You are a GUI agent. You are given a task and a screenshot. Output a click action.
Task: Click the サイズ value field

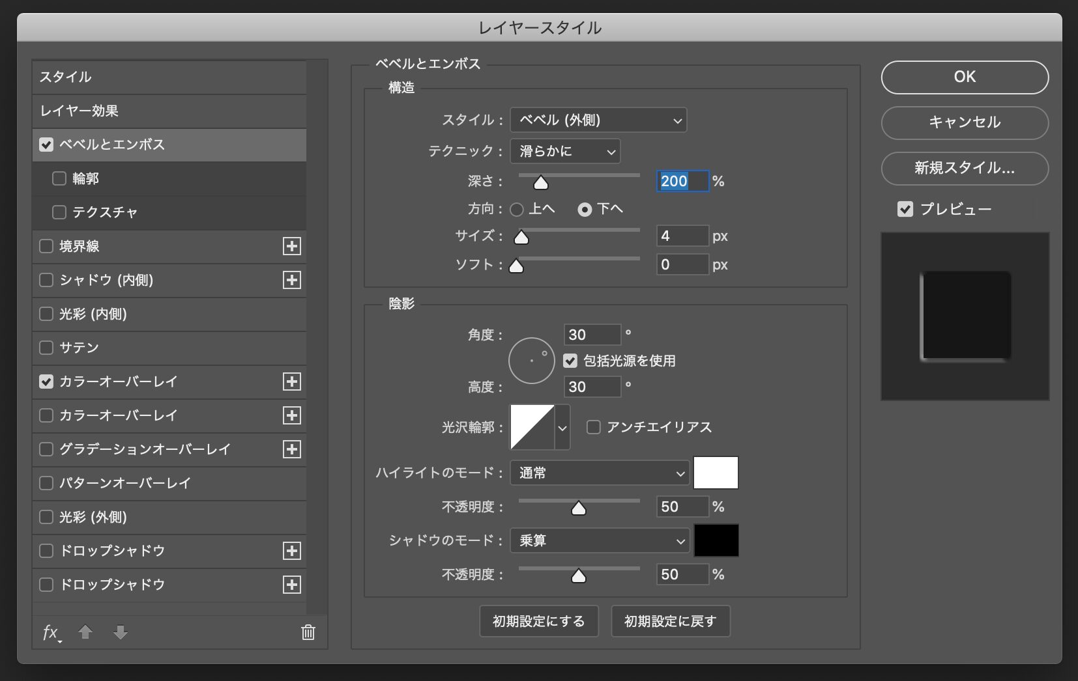pyautogui.click(x=682, y=236)
